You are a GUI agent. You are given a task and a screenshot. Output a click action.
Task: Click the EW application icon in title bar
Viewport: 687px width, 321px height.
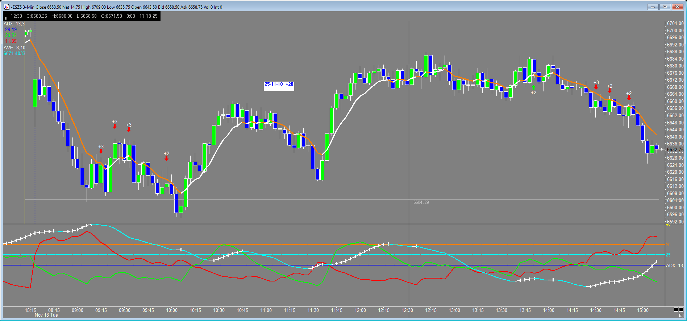pyautogui.click(x=7, y=7)
